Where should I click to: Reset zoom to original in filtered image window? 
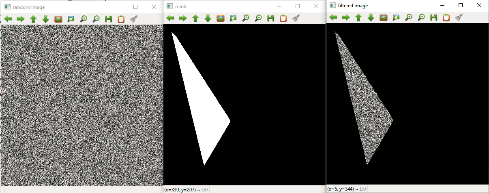pyautogui.click(x=384, y=17)
